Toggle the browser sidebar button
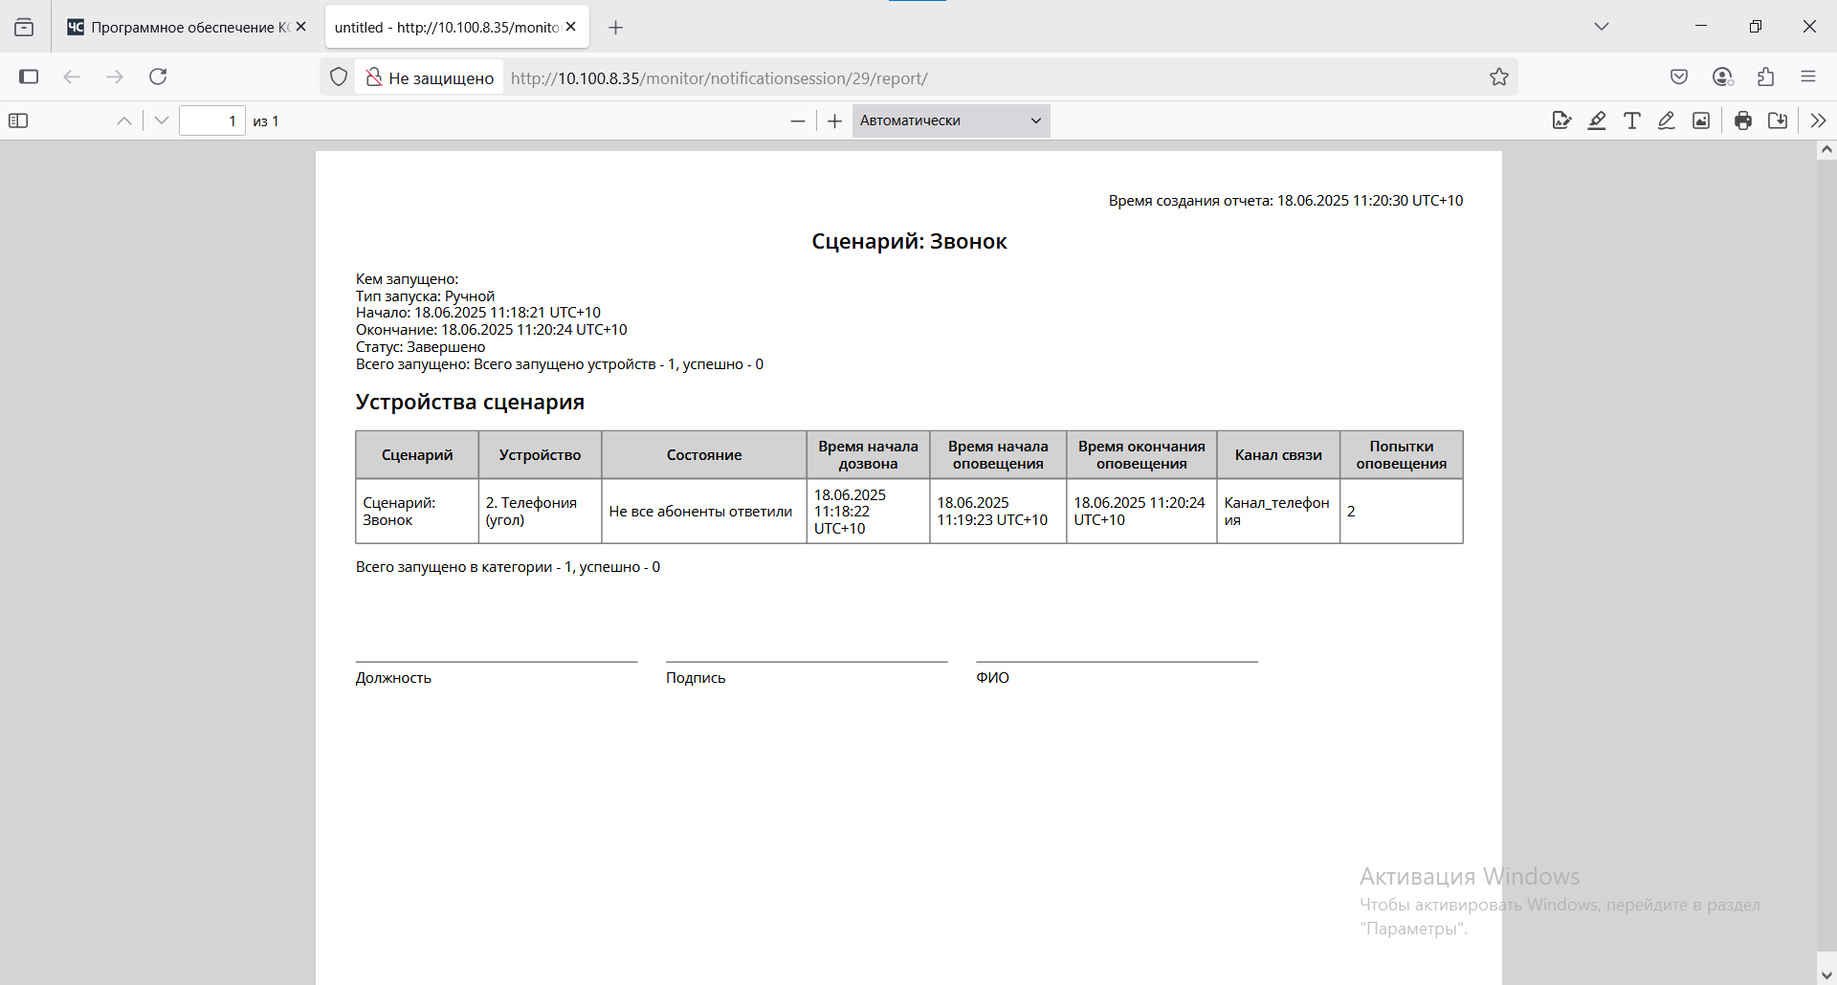1837x985 pixels. 29,77
